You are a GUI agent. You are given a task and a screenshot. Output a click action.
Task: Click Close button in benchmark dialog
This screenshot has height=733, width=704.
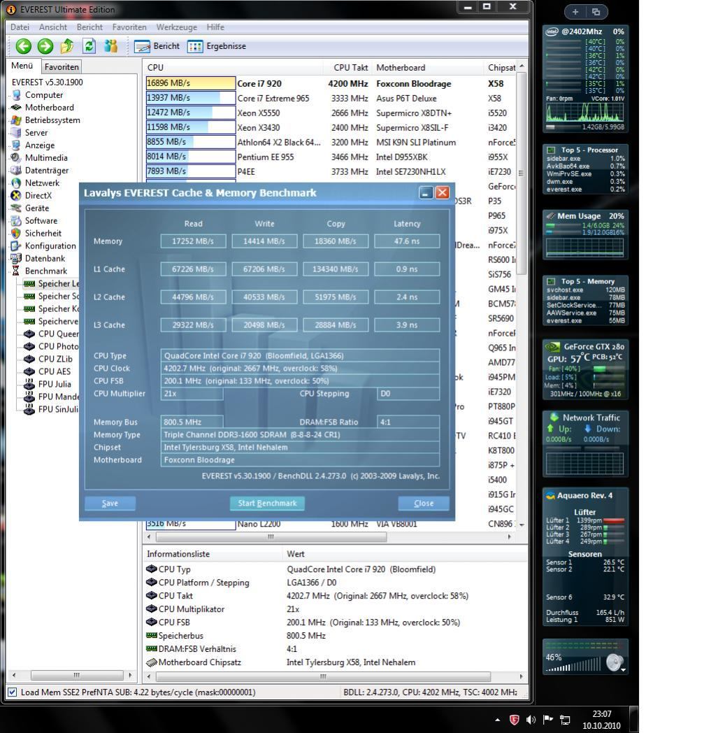tap(424, 504)
